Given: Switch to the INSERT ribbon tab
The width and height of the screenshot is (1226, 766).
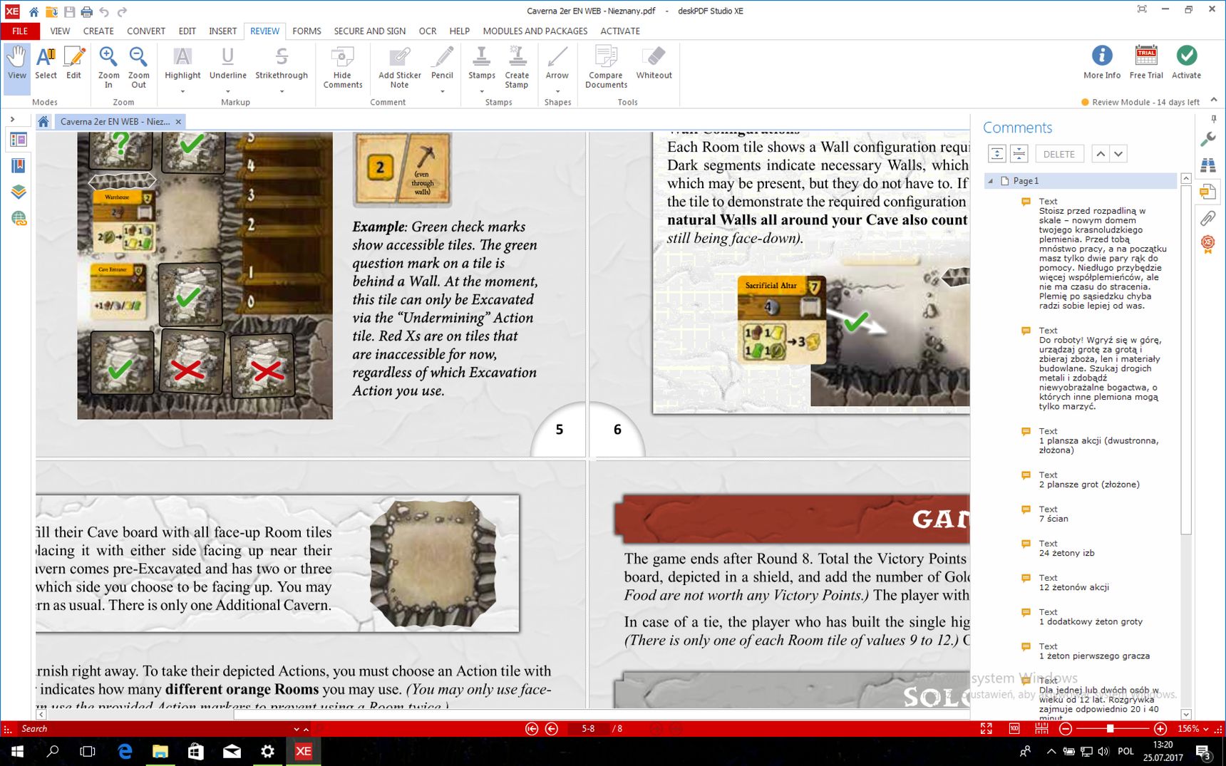Looking at the screenshot, I should pos(222,31).
